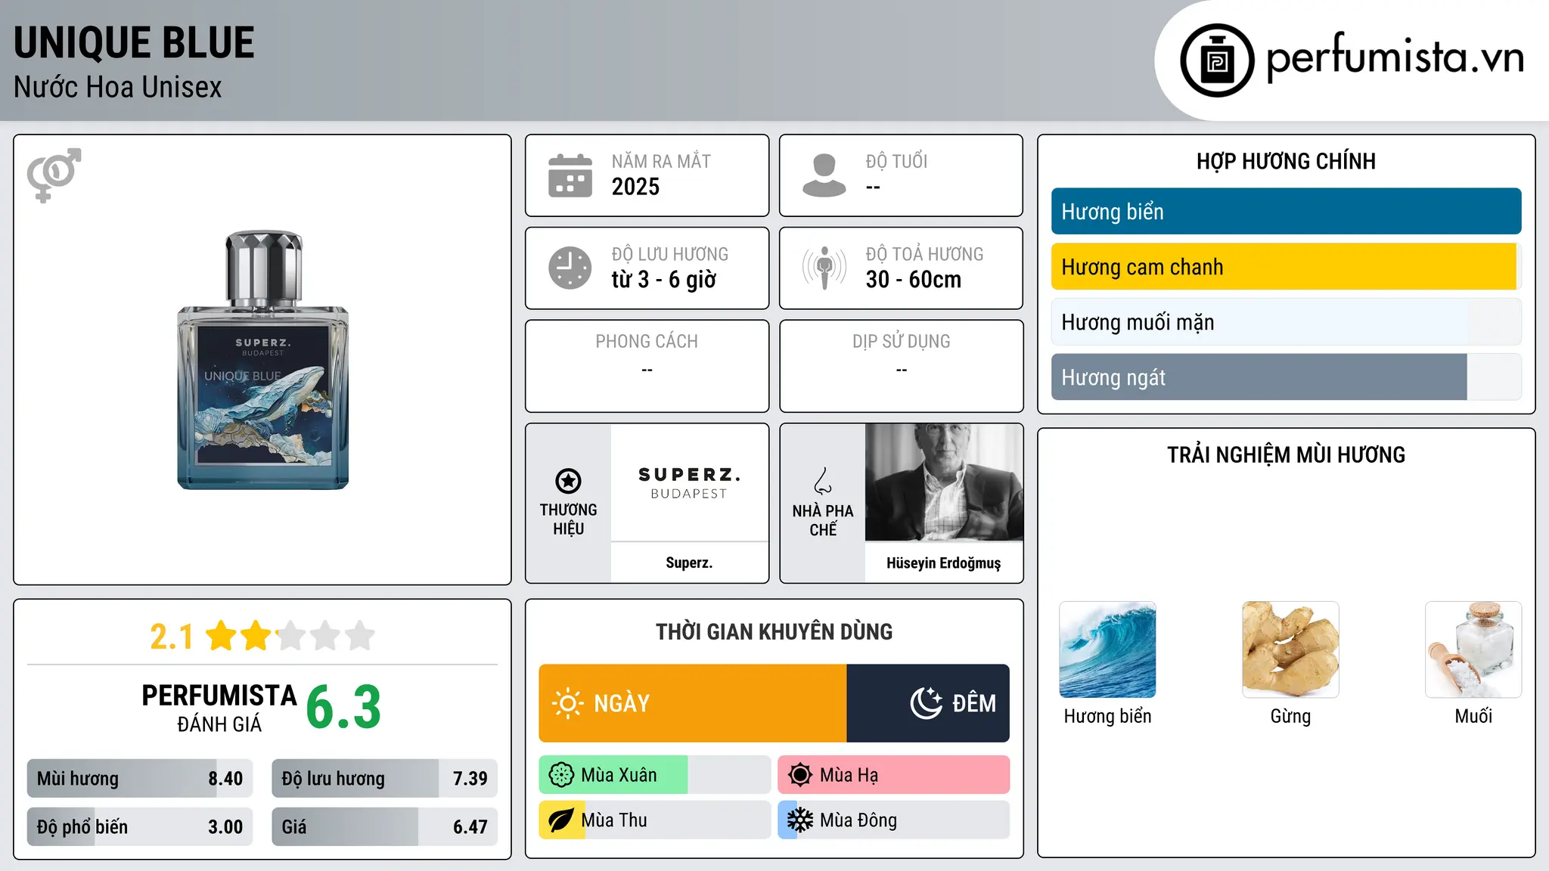This screenshot has width=1549, height=871.
Task: Click the Hương cam chanh accord bar
Action: tap(1286, 267)
